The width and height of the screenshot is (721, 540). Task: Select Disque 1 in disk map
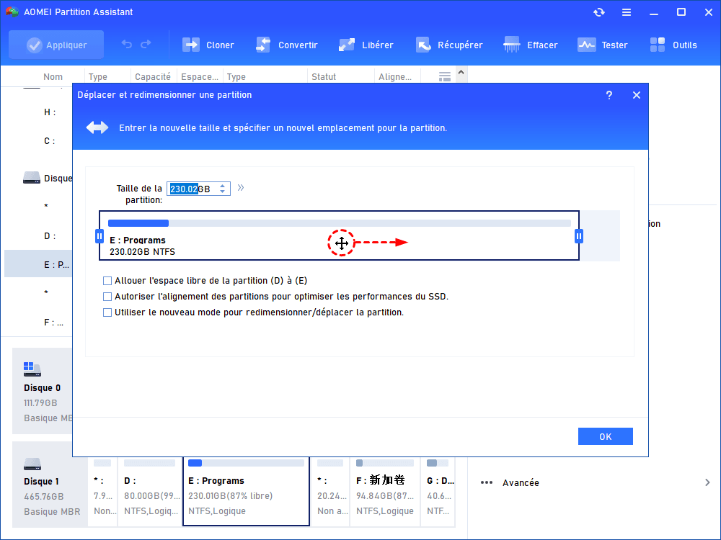[50, 485]
